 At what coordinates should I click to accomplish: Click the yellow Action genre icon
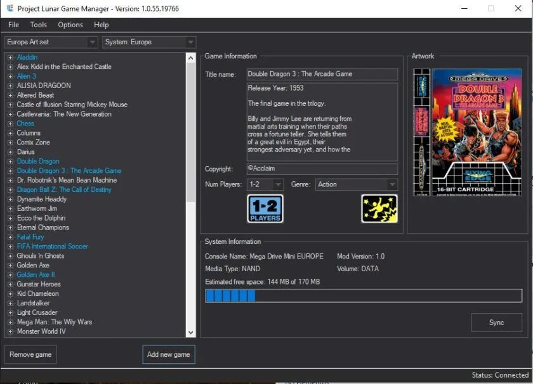coord(379,208)
